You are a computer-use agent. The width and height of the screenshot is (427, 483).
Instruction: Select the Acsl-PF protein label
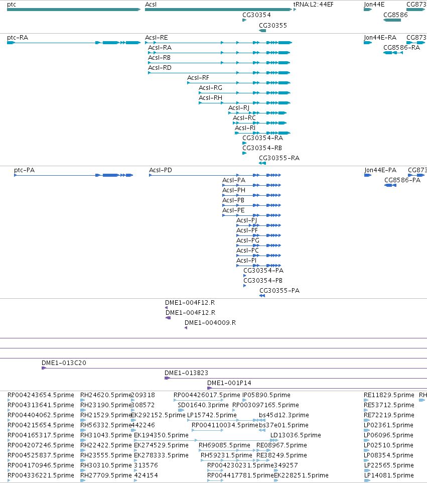click(247, 230)
